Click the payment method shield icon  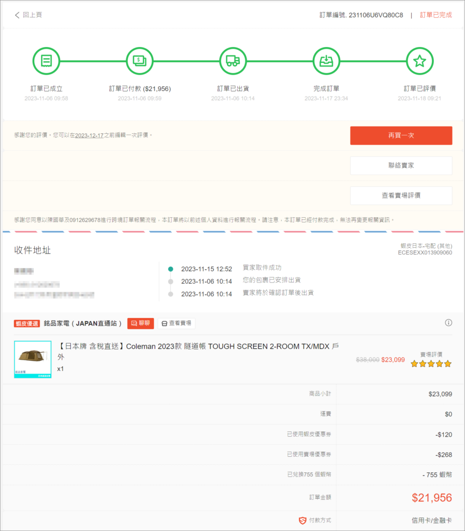point(302,520)
